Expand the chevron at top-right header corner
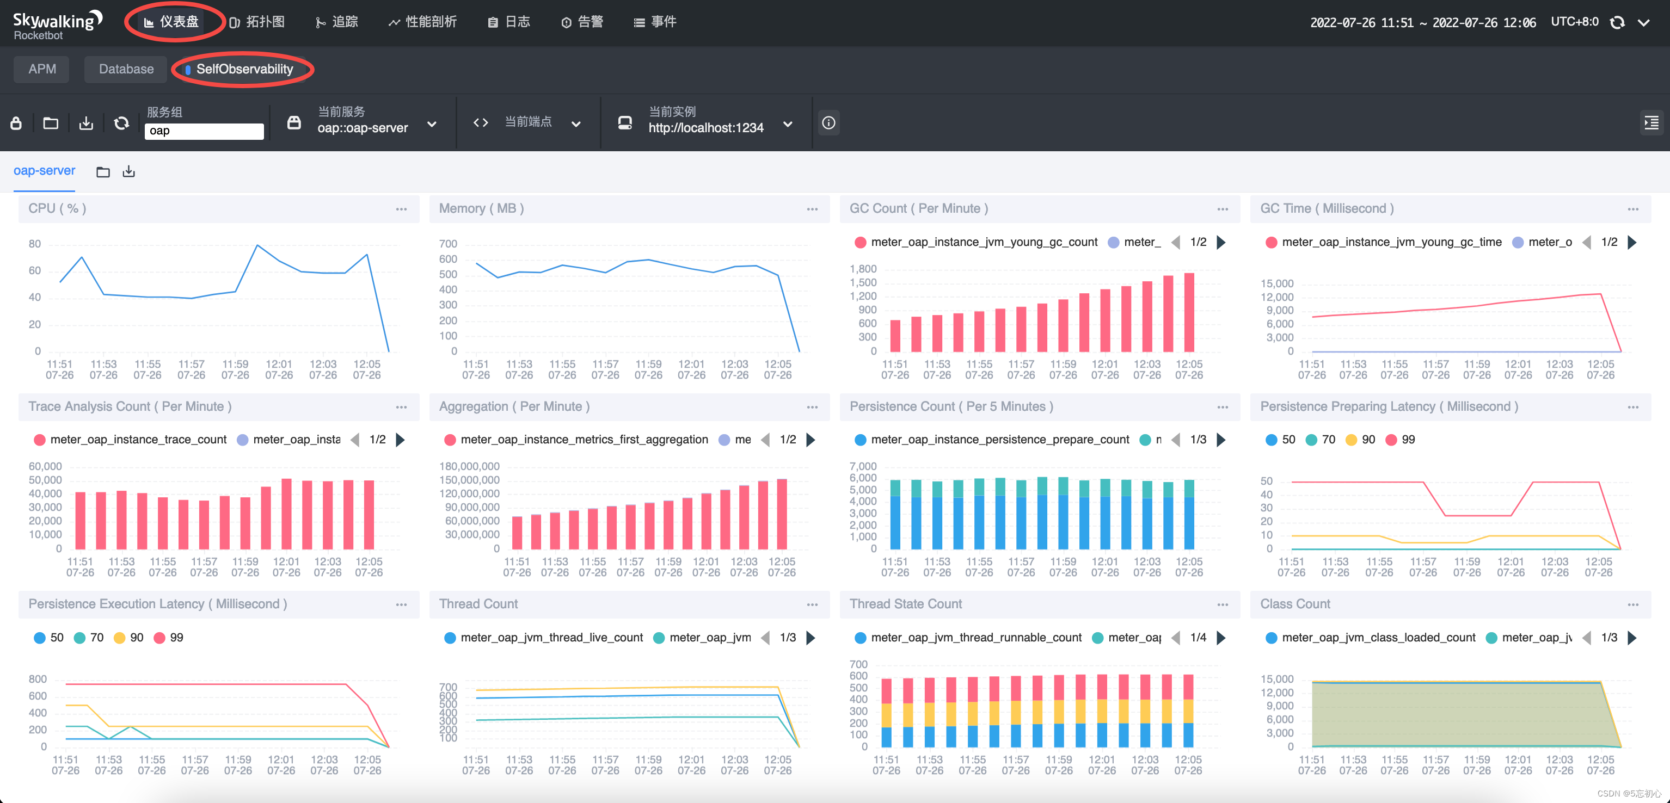 pyautogui.click(x=1643, y=23)
